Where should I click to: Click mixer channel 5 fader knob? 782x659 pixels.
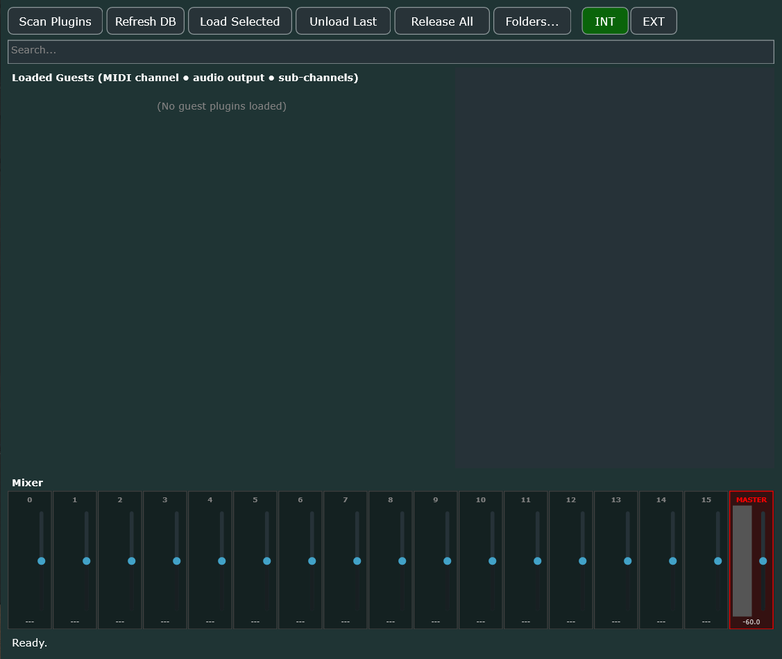(267, 560)
